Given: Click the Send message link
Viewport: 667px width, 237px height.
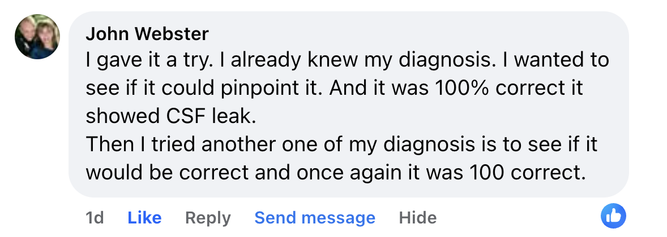Looking at the screenshot, I should (x=315, y=218).
